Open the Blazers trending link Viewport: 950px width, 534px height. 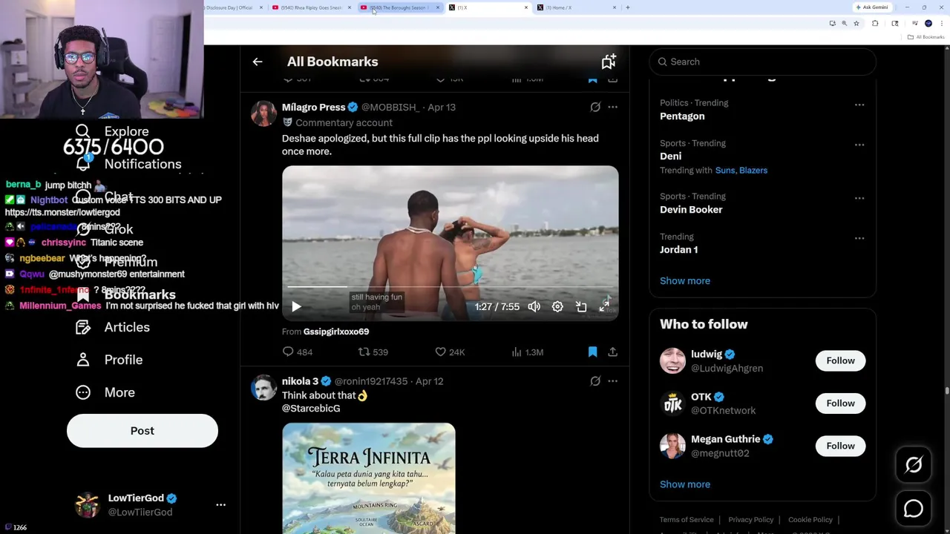(x=753, y=171)
